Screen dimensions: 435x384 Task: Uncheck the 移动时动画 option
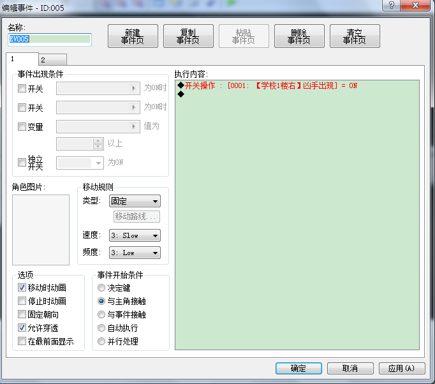(x=22, y=288)
